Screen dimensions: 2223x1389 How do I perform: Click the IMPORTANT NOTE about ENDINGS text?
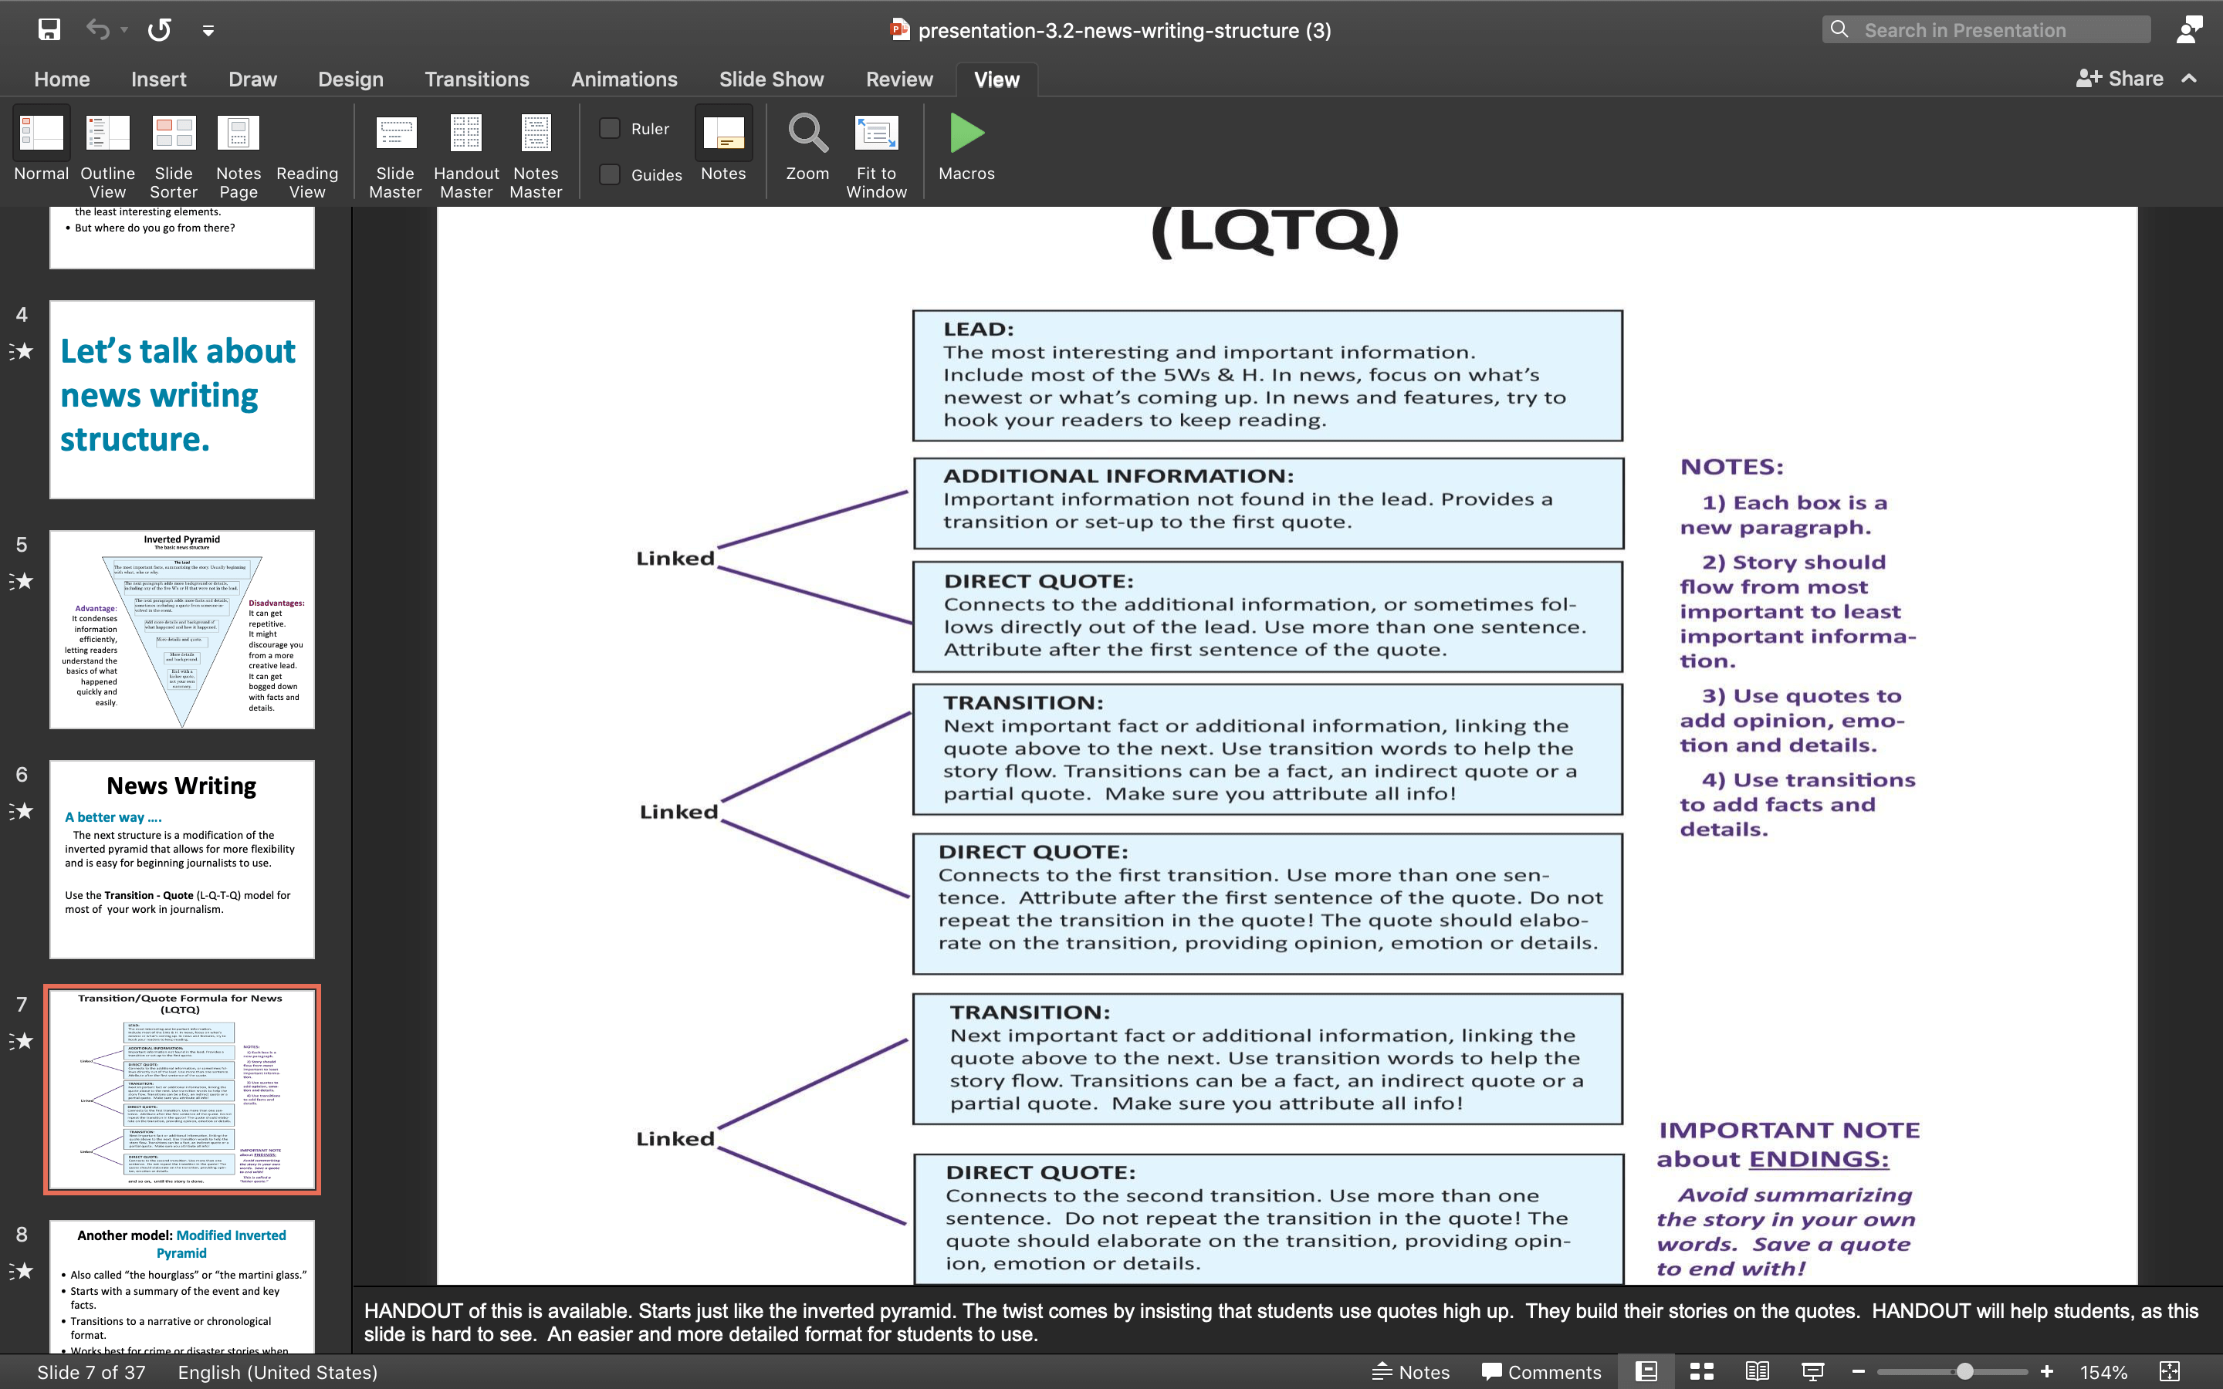coord(1788,1144)
